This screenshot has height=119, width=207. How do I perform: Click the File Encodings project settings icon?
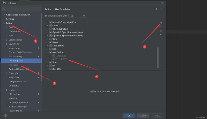pos(39,56)
